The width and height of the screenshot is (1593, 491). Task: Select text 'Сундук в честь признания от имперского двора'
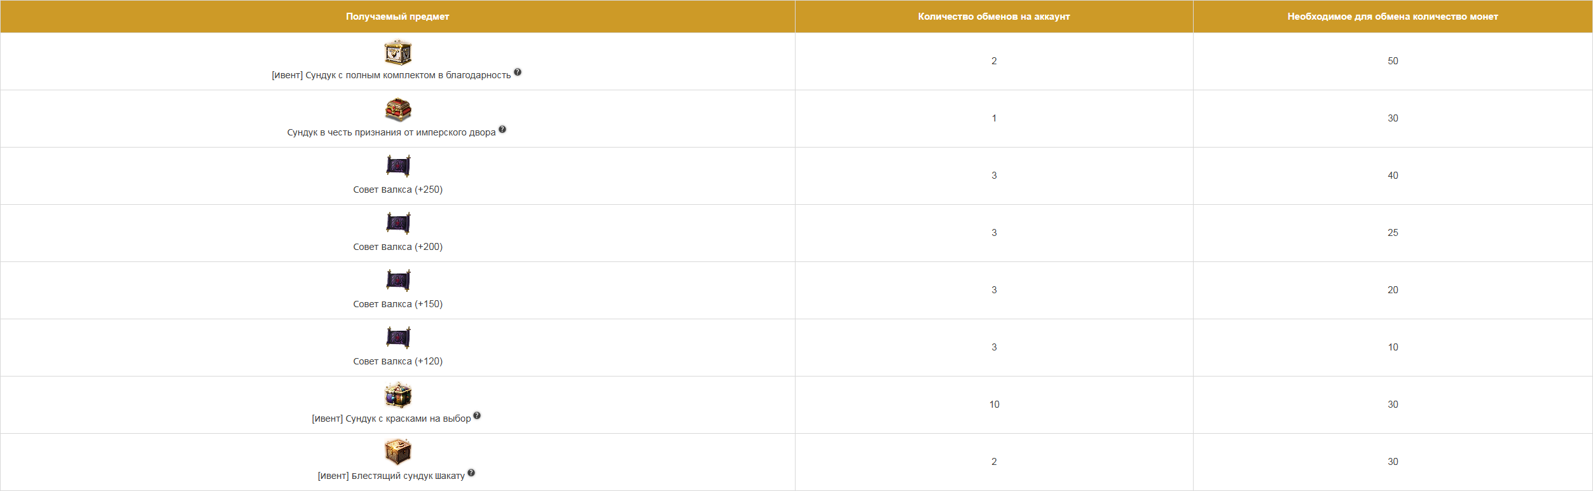point(391,132)
